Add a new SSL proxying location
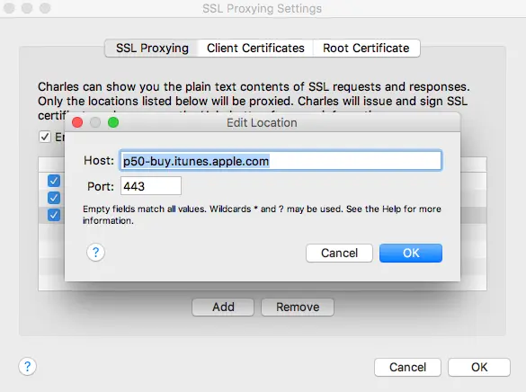Image resolution: width=526 pixels, height=392 pixels. coord(223,307)
